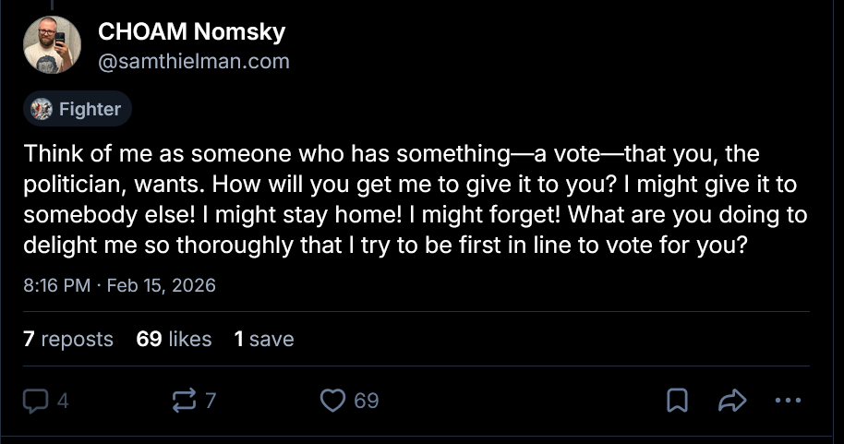Open the CHOAM Nomsky profile name
Image resolution: width=844 pixels, height=444 pixels.
pyautogui.click(x=191, y=32)
